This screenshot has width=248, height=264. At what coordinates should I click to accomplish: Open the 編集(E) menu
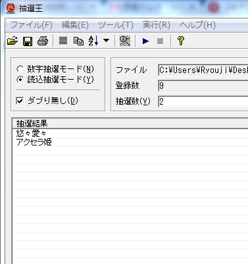pyautogui.click(x=75, y=25)
